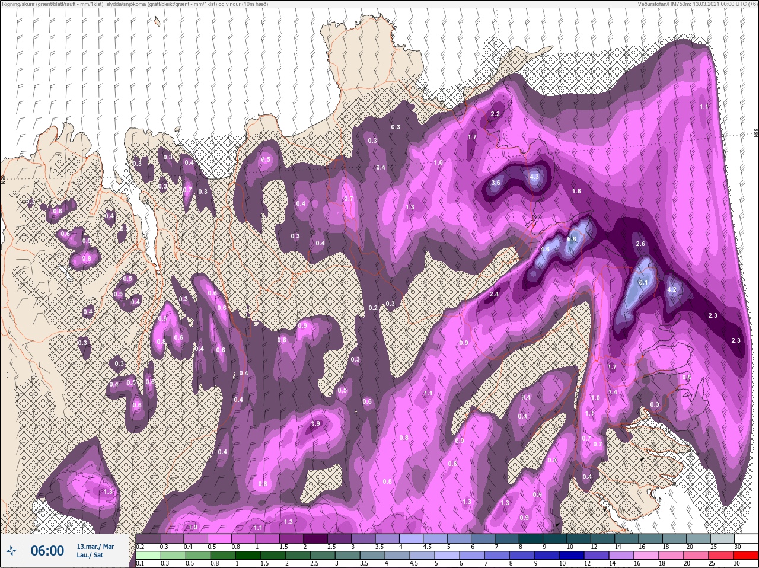
Task: Click the Veðurstofan star logo icon
Action: [x=11, y=551]
